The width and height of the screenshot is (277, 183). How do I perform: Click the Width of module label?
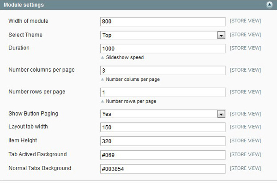click(x=28, y=21)
